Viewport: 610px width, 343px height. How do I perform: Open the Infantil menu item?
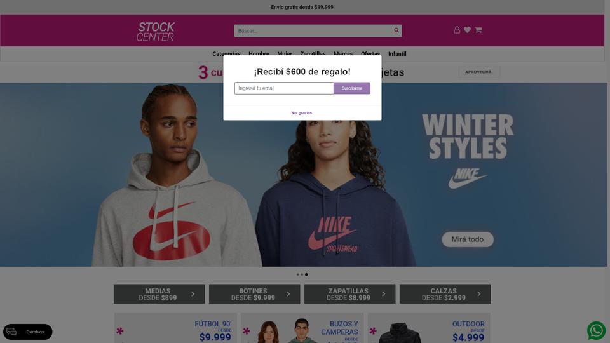pyautogui.click(x=397, y=54)
